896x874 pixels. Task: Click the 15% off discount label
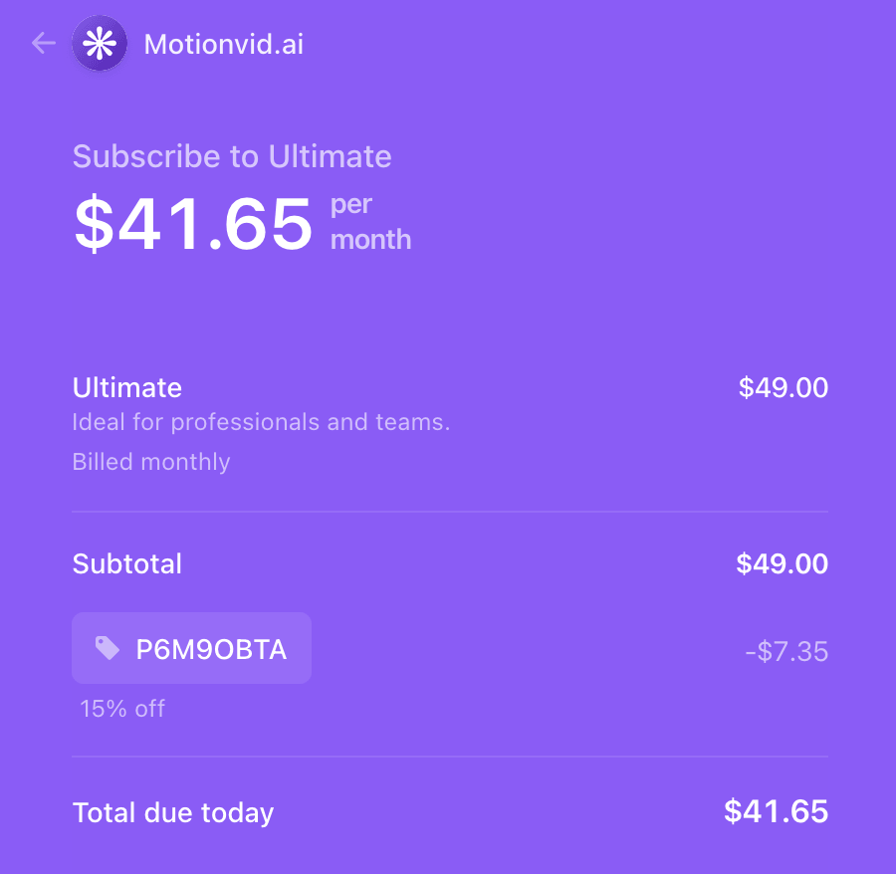tap(120, 709)
